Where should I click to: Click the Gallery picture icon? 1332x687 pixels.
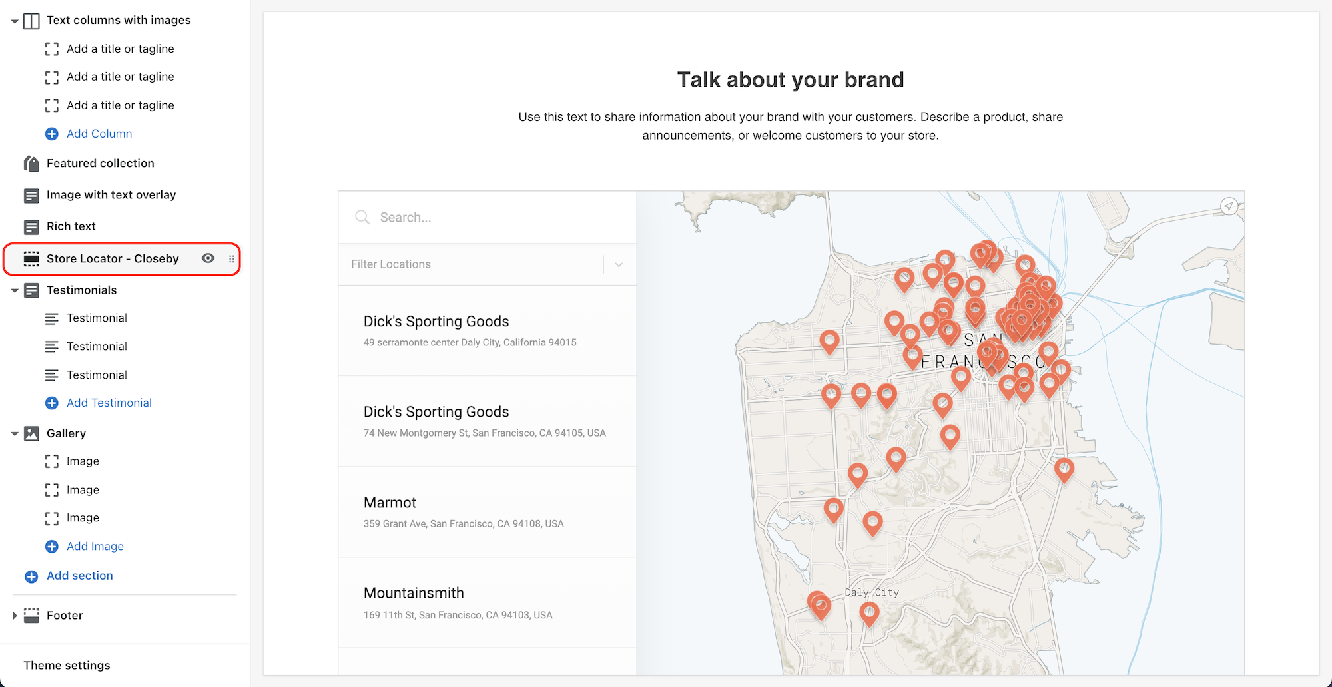[31, 433]
